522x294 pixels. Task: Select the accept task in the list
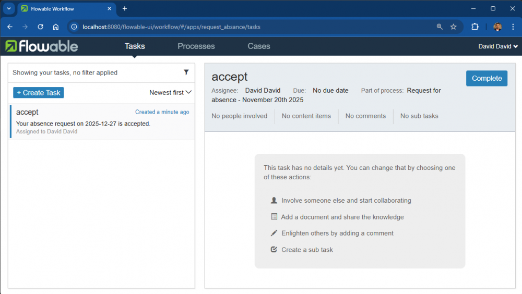[x=102, y=121]
